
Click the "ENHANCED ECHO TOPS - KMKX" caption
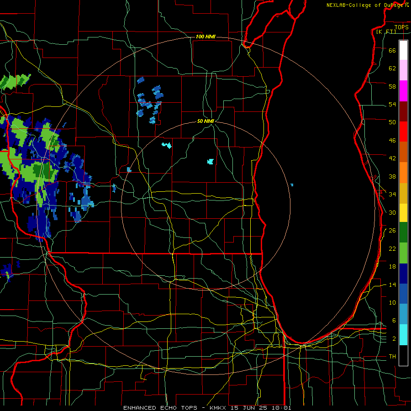coord(175,408)
